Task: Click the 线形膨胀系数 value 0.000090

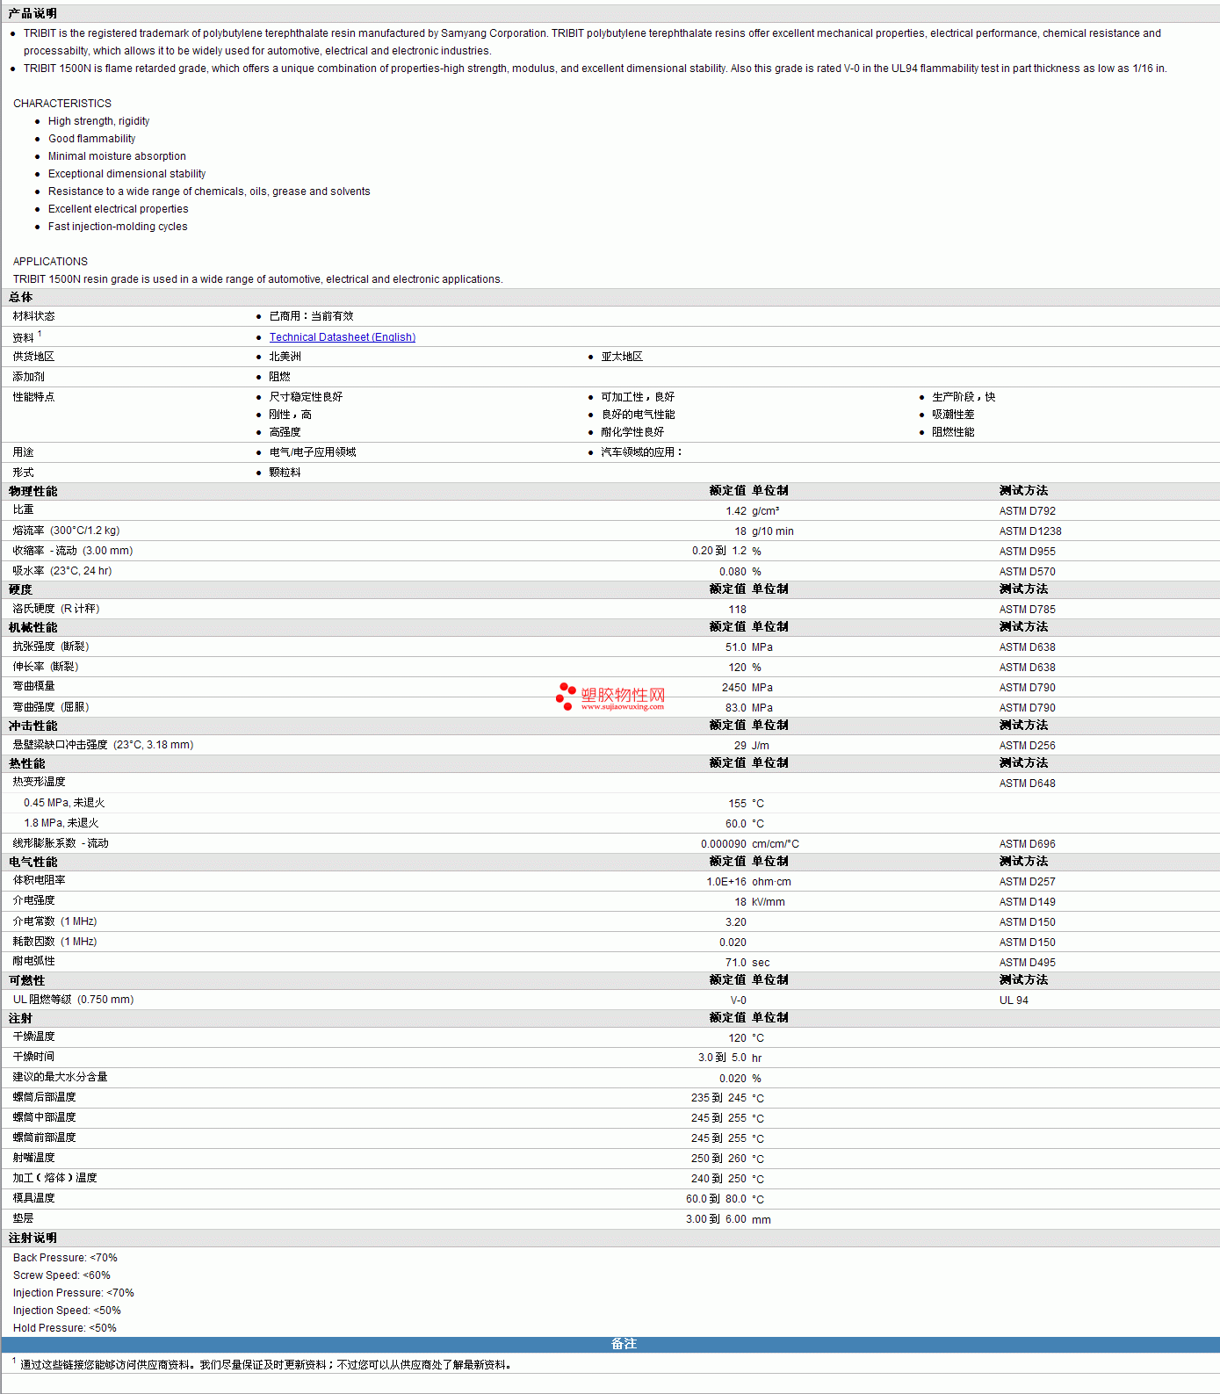Action: pyautogui.click(x=724, y=844)
